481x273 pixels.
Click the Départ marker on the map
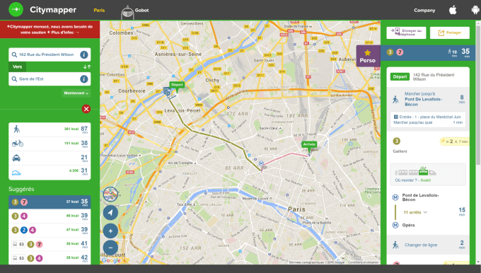pos(177,86)
